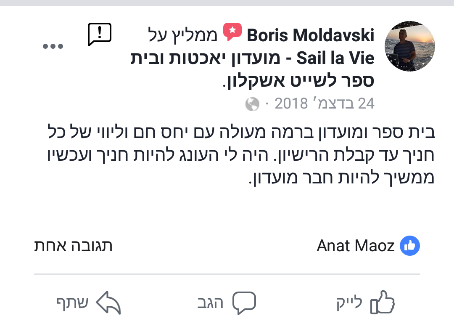Open the three-dot post options menu
The height and width of the screenshot is (329, 454).
click(x=53, y=46)
